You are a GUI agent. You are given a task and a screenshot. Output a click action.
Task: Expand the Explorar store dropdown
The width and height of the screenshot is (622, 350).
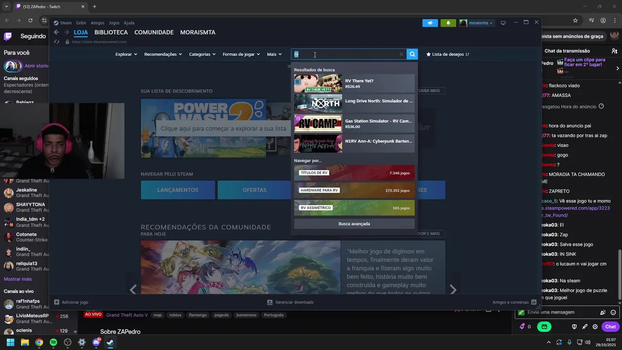126,54
